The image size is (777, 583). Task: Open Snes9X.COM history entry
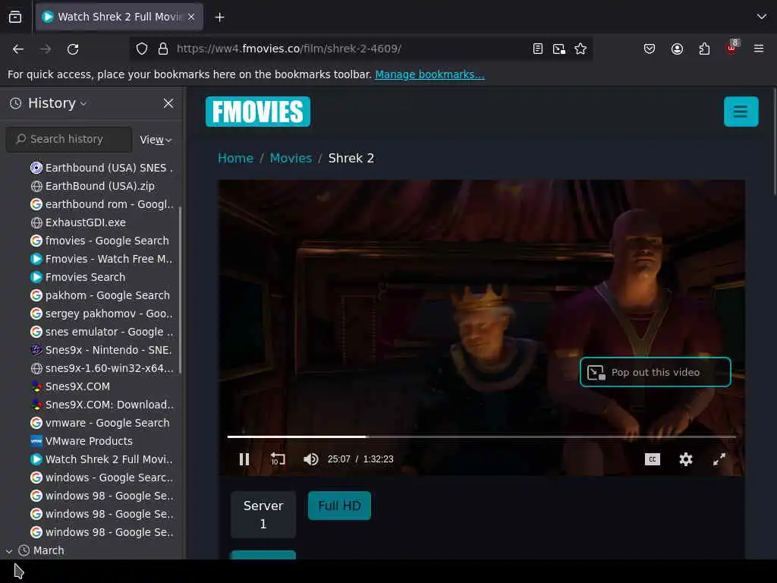pos(71,386)
